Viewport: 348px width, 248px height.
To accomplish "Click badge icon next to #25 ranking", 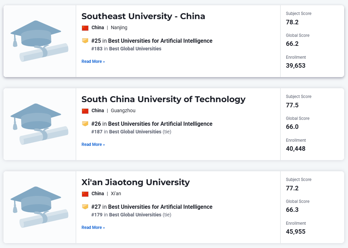I will (85, 41).
